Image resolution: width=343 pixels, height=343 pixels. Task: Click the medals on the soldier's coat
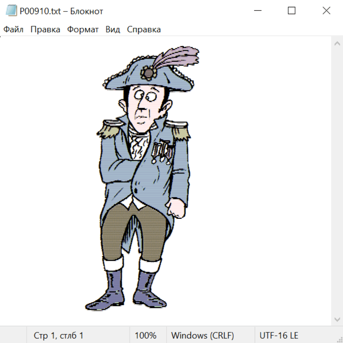point(162,151)
